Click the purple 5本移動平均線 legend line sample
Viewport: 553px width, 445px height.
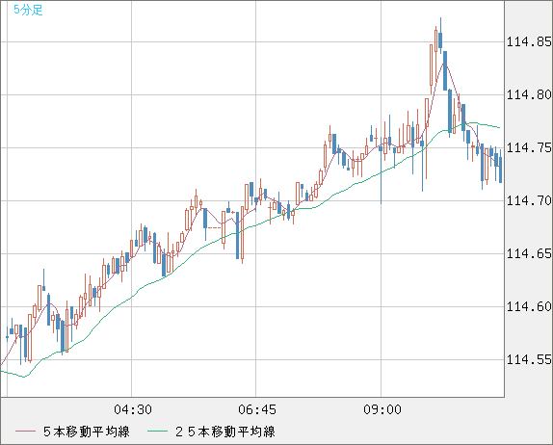click(25, 432)
